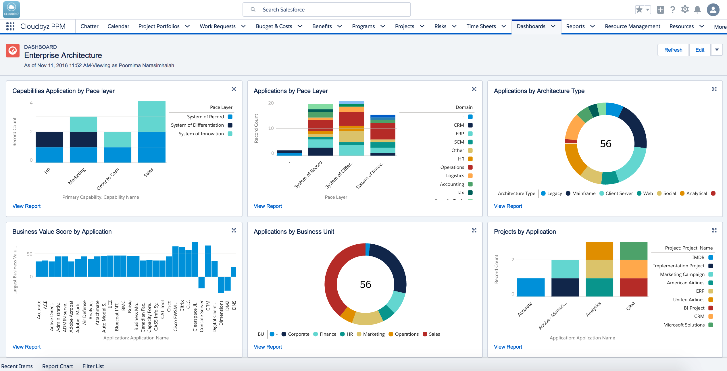Screen dimensions: 727x371
Task: Open Programs tab dropdown chevron
Action: point(383,26)
